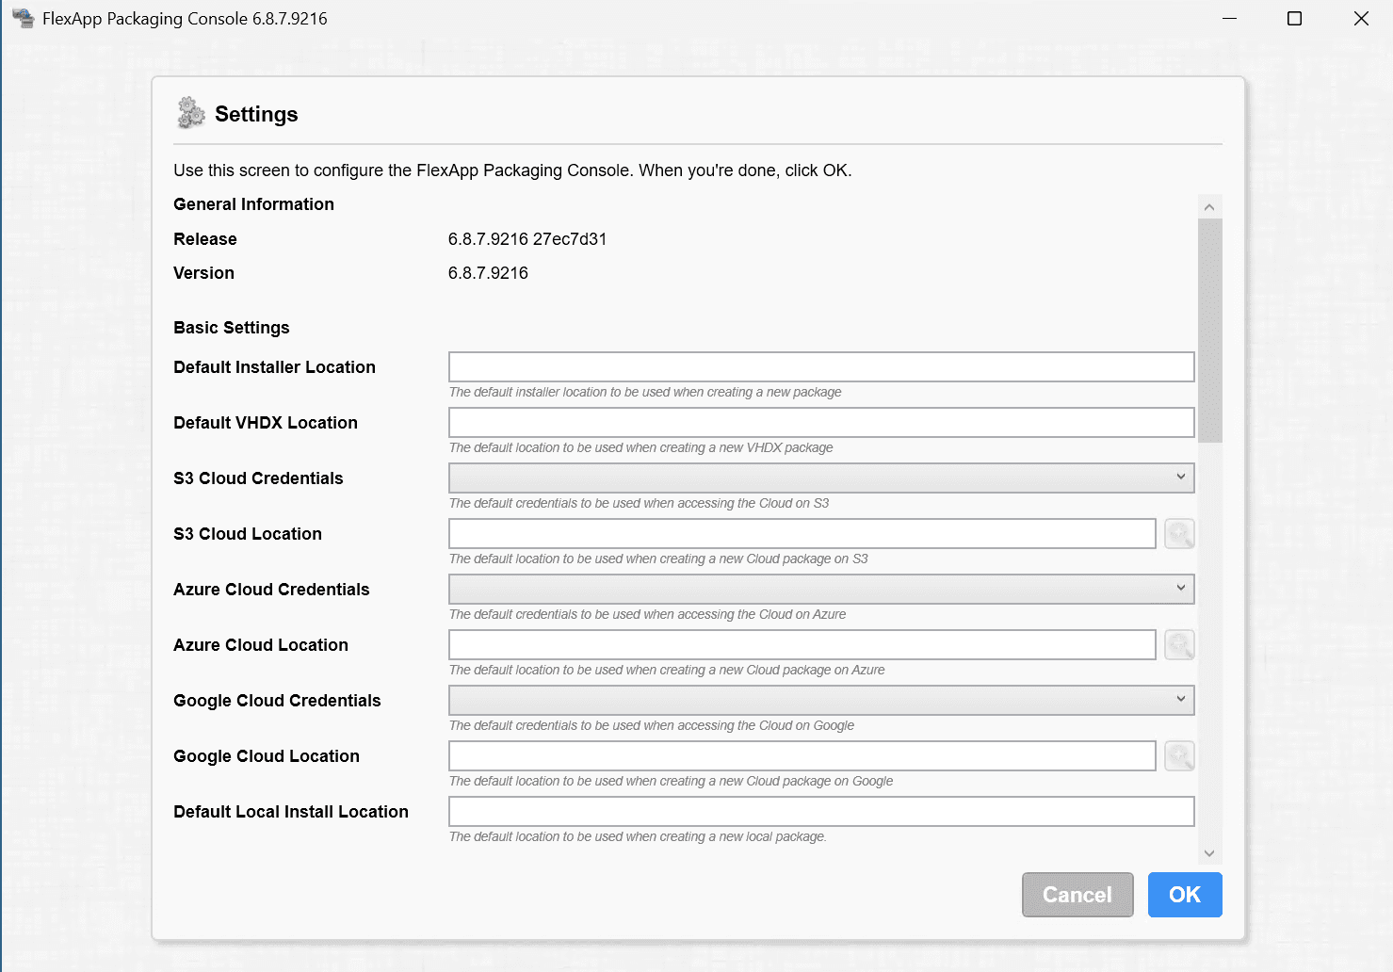Click the scroll up arrow of settings list
The image size is (1393, 972).
(x=1209, y=207)
